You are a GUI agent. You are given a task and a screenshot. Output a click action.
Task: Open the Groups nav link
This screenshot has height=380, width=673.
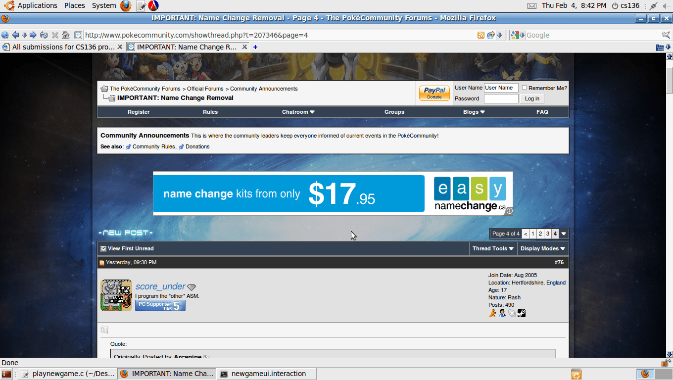[394, 112]
